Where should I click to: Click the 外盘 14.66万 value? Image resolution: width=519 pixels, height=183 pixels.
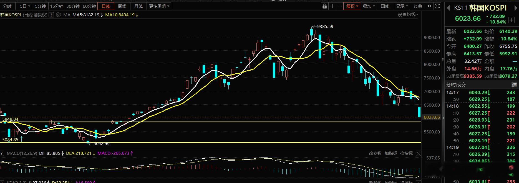473,69
